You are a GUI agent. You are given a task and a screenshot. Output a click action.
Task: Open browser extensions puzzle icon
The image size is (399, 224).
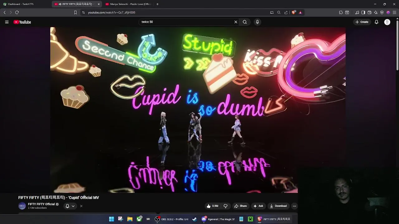tap(341, 12)
